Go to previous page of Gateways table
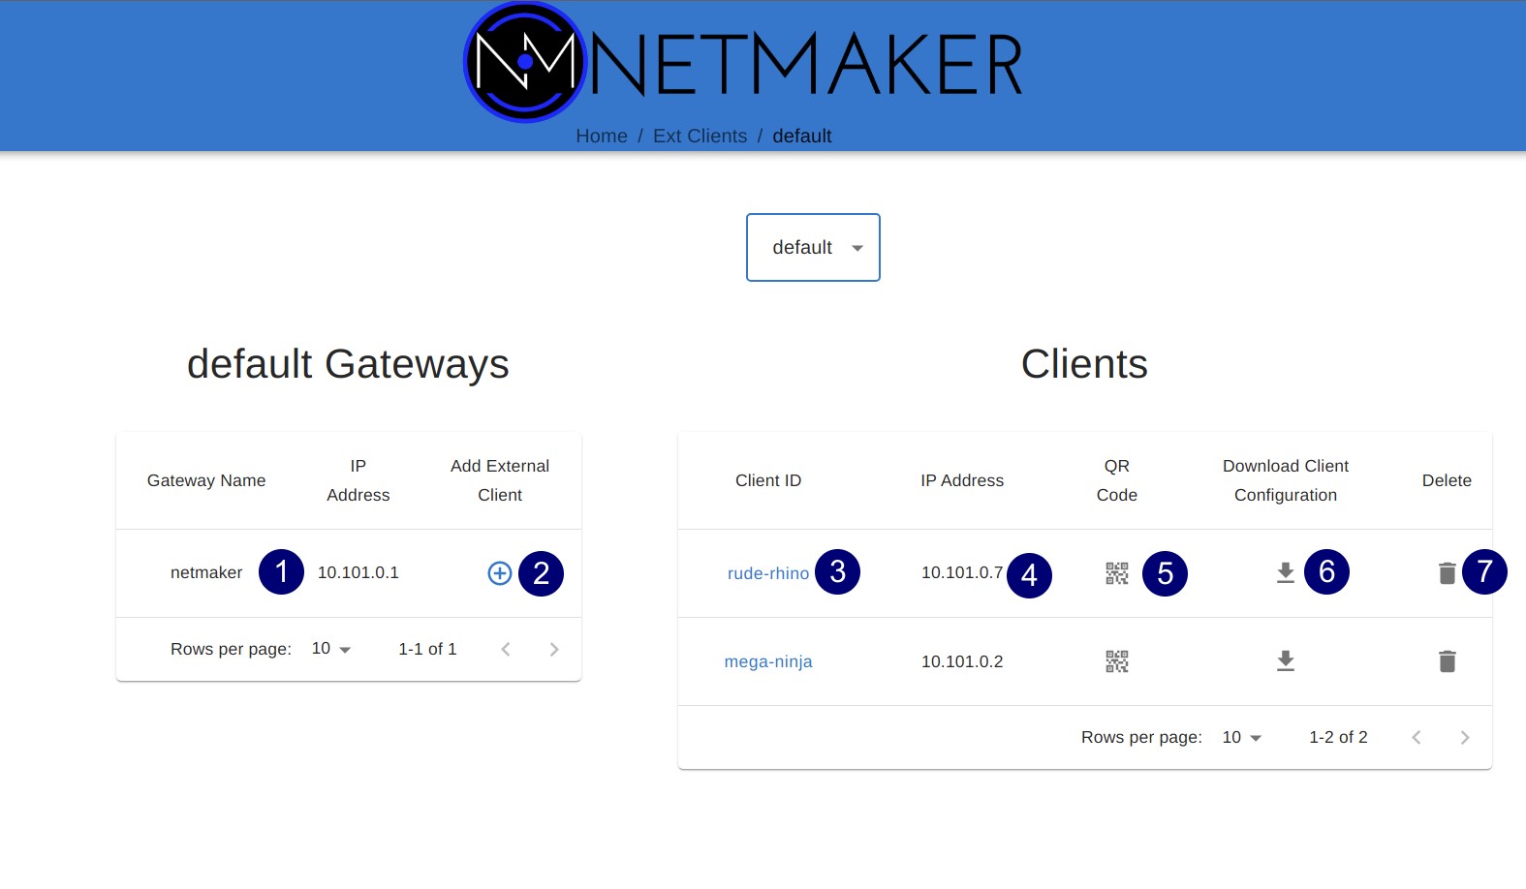The image size is (1526, 889). coord(505,650)
